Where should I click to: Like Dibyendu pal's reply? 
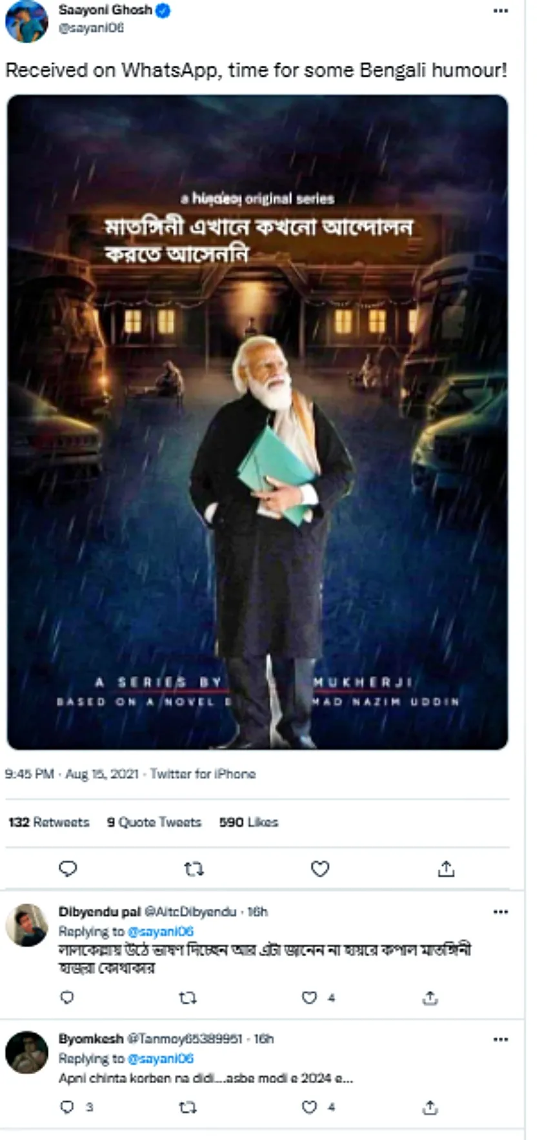[x=310, y=997]
